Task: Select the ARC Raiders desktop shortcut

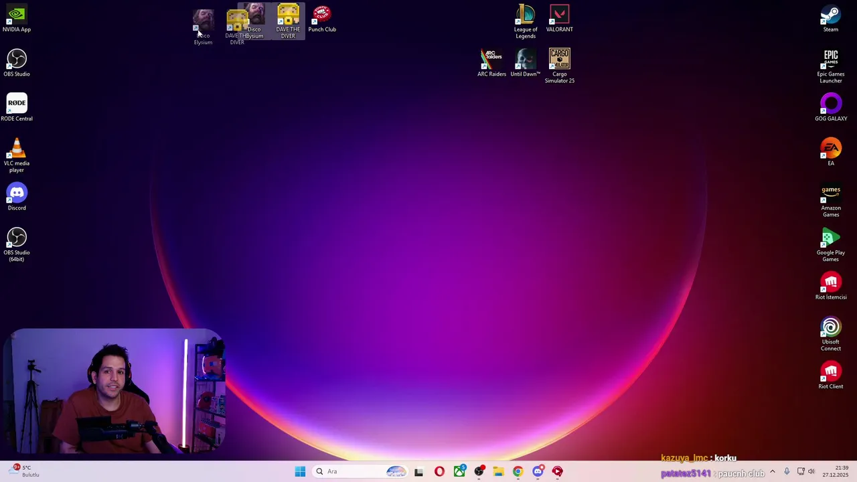Action: (x=491, y=63)
